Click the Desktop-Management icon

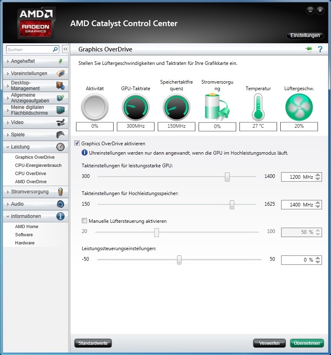[x=60, y=86]
